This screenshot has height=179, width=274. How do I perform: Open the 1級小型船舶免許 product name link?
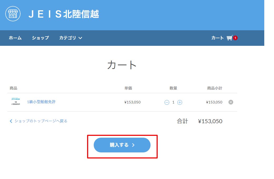pyautogui.click(x=41, y=102)
